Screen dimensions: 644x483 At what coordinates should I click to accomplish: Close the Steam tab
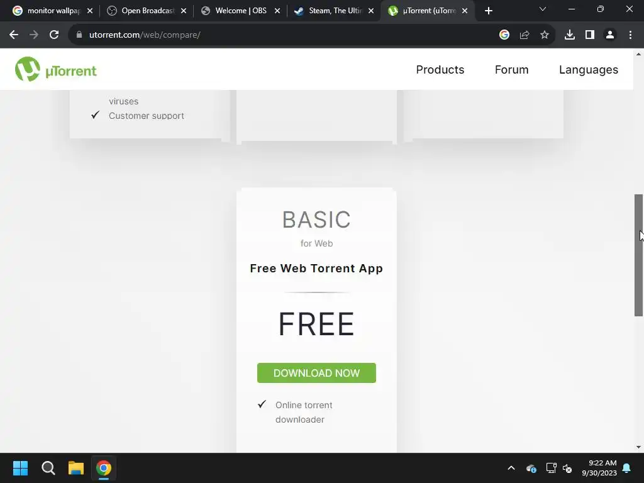click(x=371, y=11)
